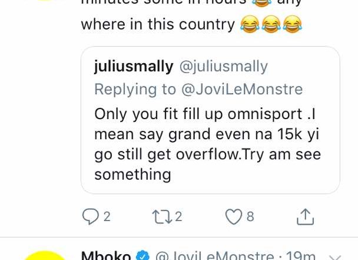Tap the like count 8 beside the heart
Image resolution: width=358 pixels, height=260 pixels.
point(250,217)
